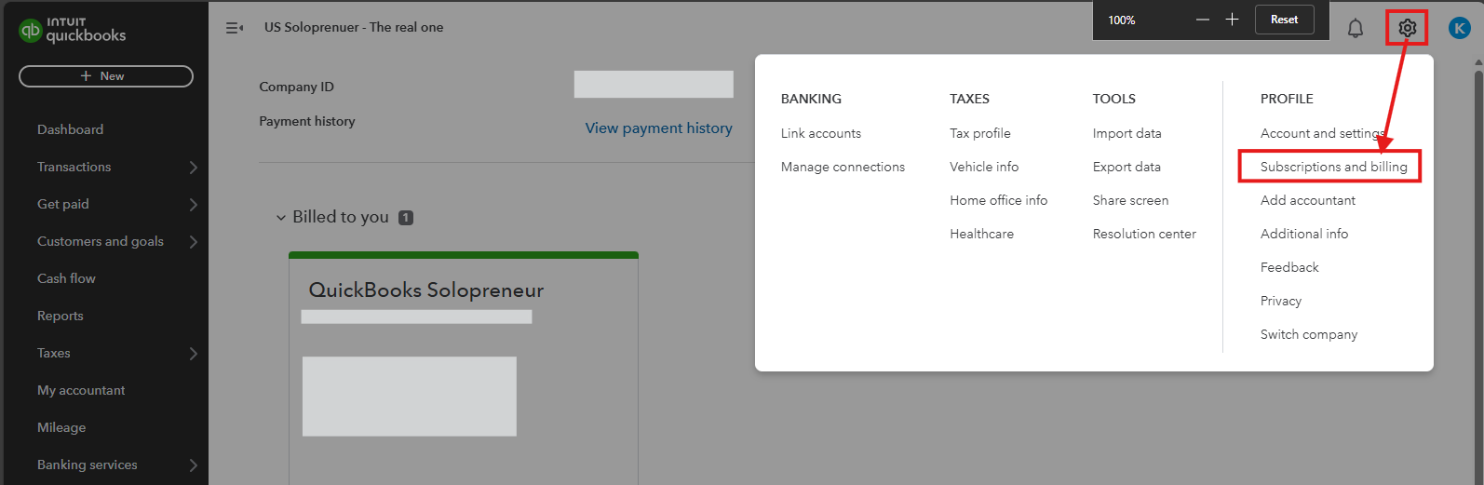The width and height of the screenshot is (1484, 485).
Task: Open Reports in the sidebar
Action: pyautogui.click(x=61, y=316)
